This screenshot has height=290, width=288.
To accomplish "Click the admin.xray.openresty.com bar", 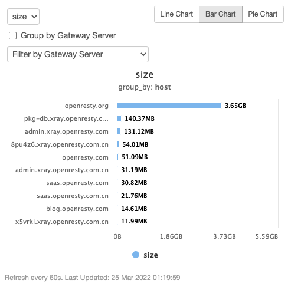I will [x=119, y=131].
